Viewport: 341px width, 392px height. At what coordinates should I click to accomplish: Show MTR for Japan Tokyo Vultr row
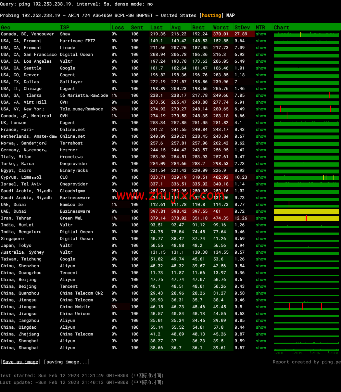click(260, 246)
